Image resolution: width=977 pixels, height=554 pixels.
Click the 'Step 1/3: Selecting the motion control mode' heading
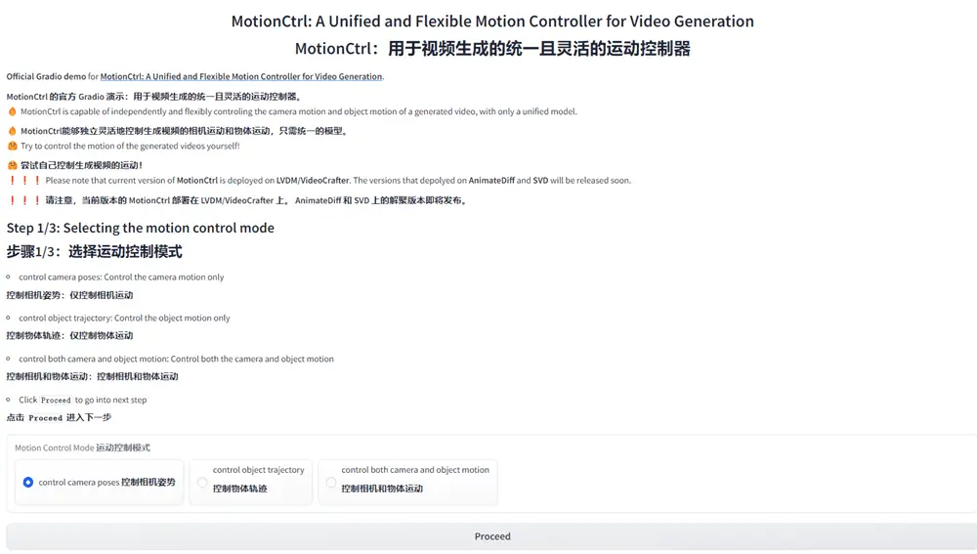click(141, 228)
